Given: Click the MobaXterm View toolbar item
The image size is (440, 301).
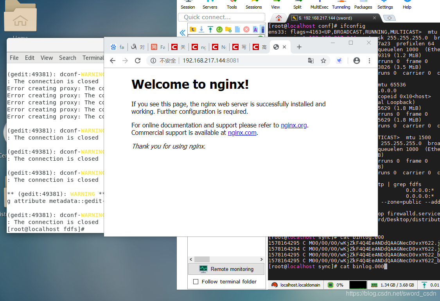Looking at the screenshot, I should [275, 5].
